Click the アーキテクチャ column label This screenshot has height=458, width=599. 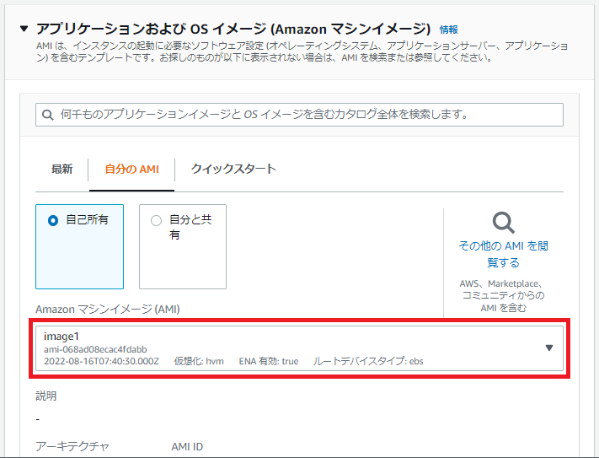coord(72,446)
